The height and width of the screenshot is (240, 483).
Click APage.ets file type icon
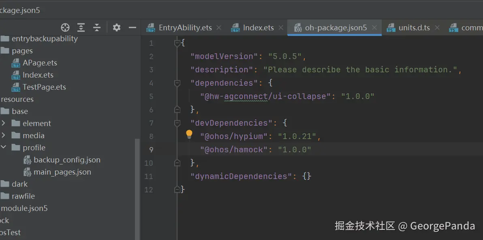(x=16, y=63)
